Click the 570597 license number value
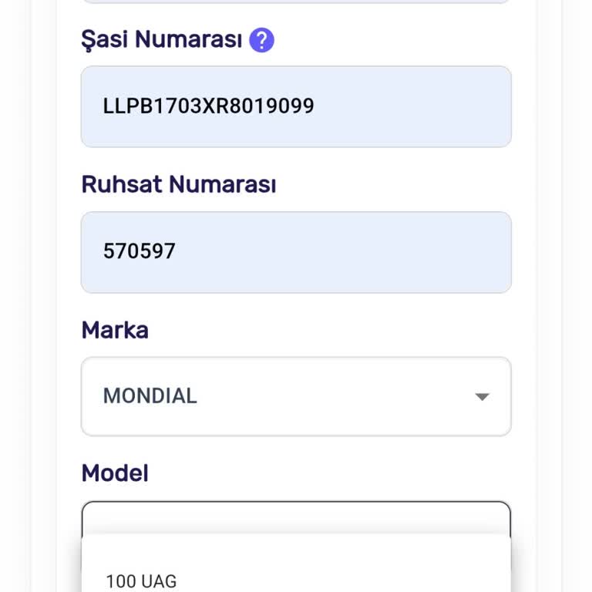The height and width of the screenshot is (592, 592). pyautogui.click(x=140, y=251)
